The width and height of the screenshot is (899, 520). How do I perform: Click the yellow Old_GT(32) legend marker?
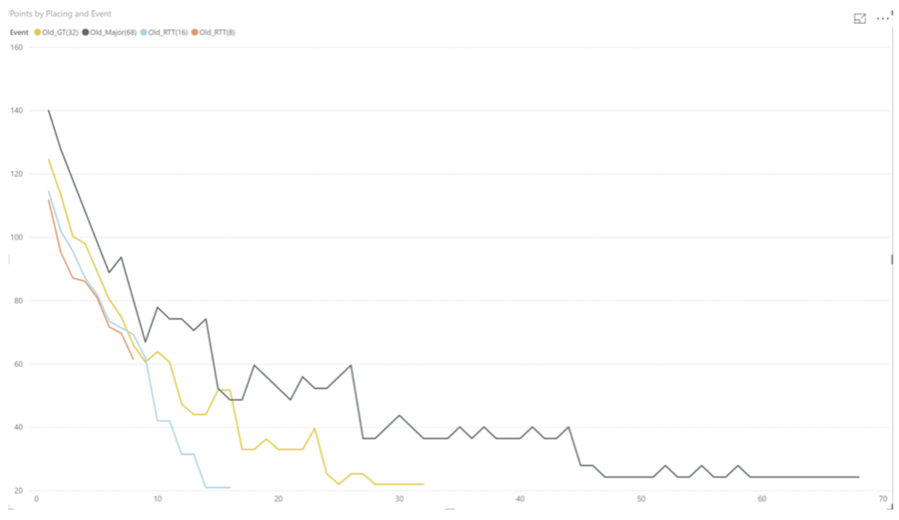point(37,32)
